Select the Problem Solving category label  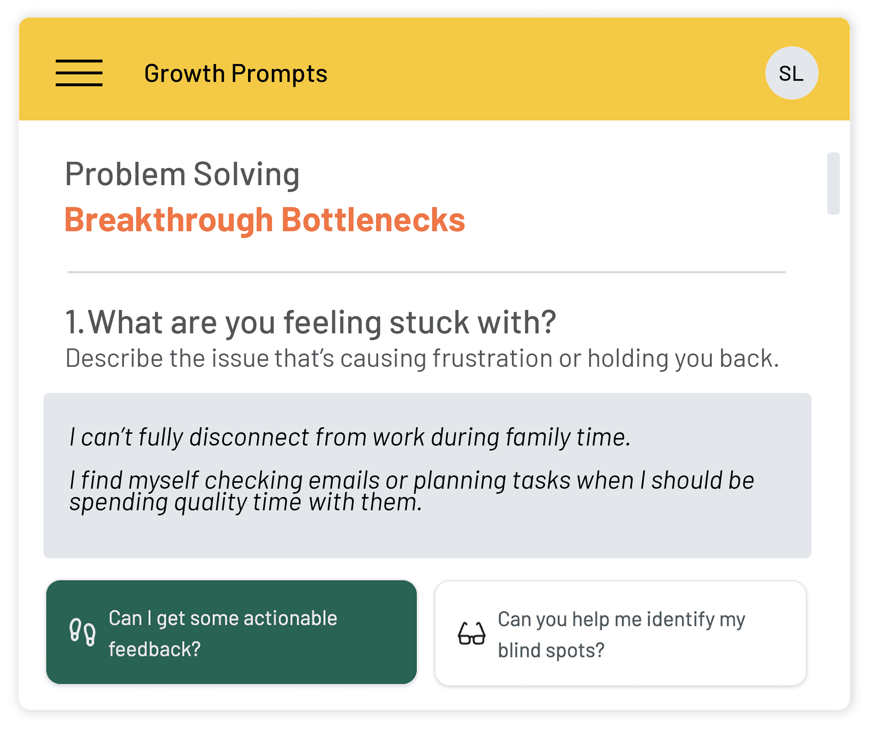(182, 174)
